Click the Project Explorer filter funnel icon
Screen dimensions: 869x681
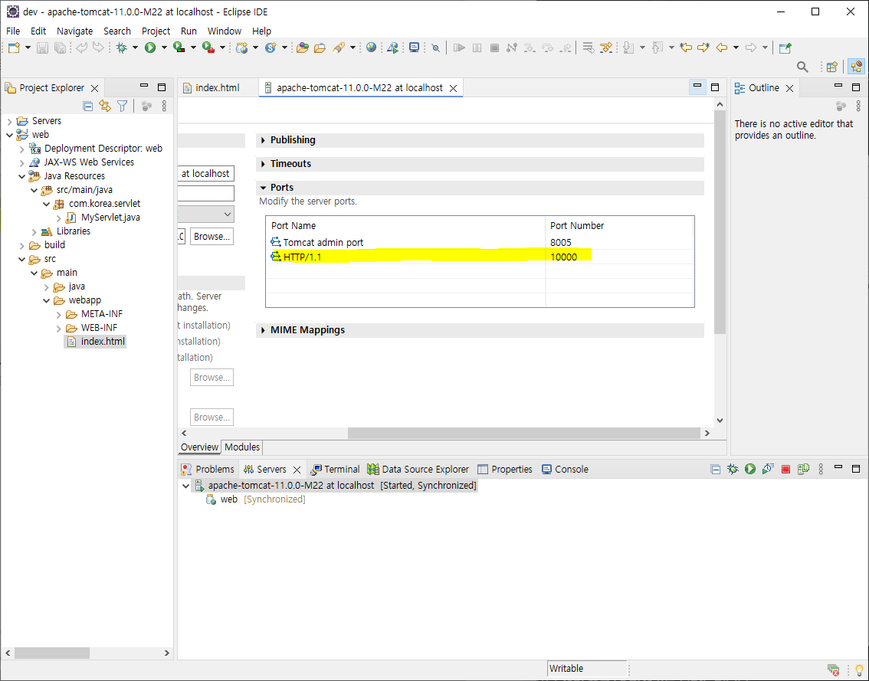point(123,106)
